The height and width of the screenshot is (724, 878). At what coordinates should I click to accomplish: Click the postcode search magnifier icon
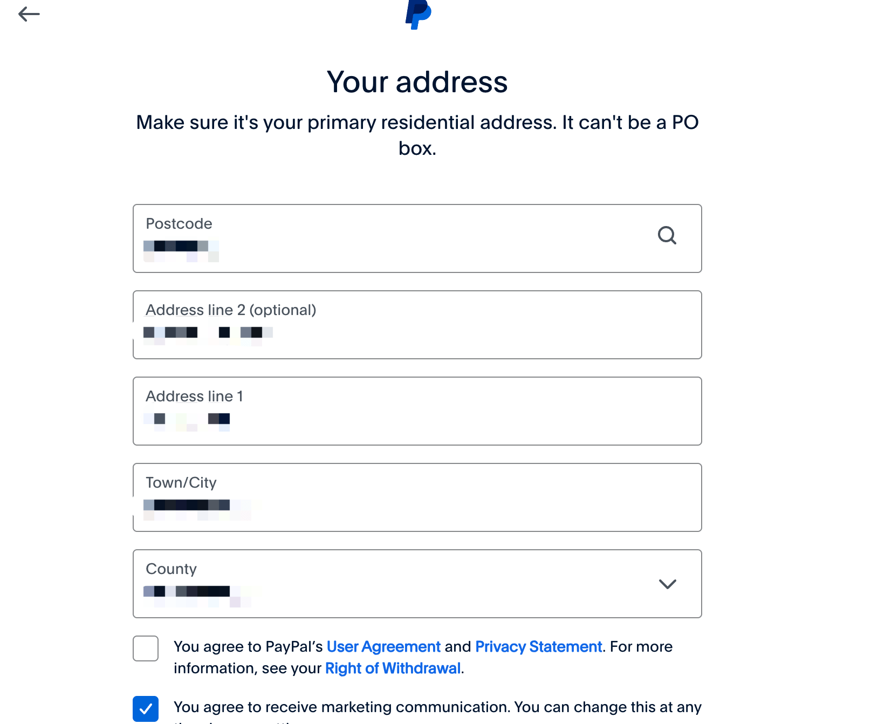pos(667,235)
